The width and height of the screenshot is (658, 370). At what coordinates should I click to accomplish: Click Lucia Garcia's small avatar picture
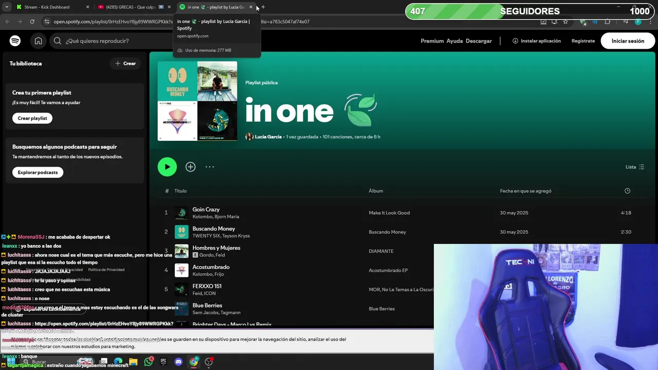249,137
